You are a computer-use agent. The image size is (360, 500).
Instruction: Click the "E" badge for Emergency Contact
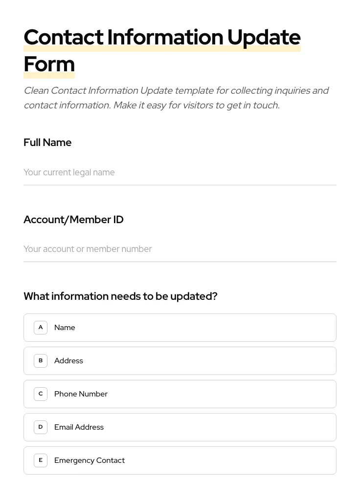(x=41, y=460)
